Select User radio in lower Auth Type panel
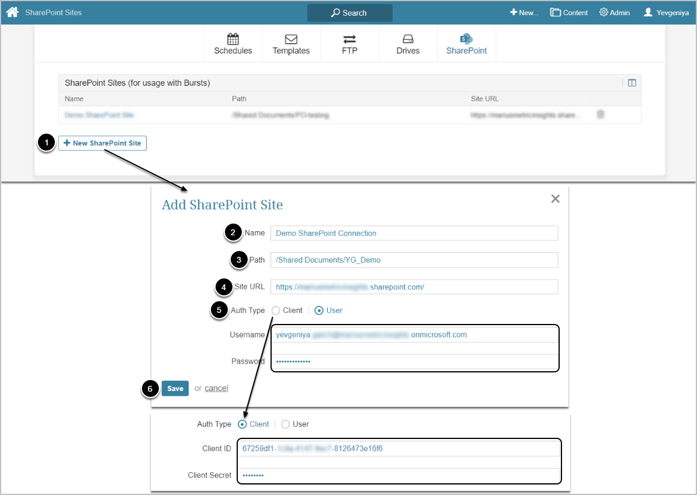The image size is (697, 495). pos(285,424)
